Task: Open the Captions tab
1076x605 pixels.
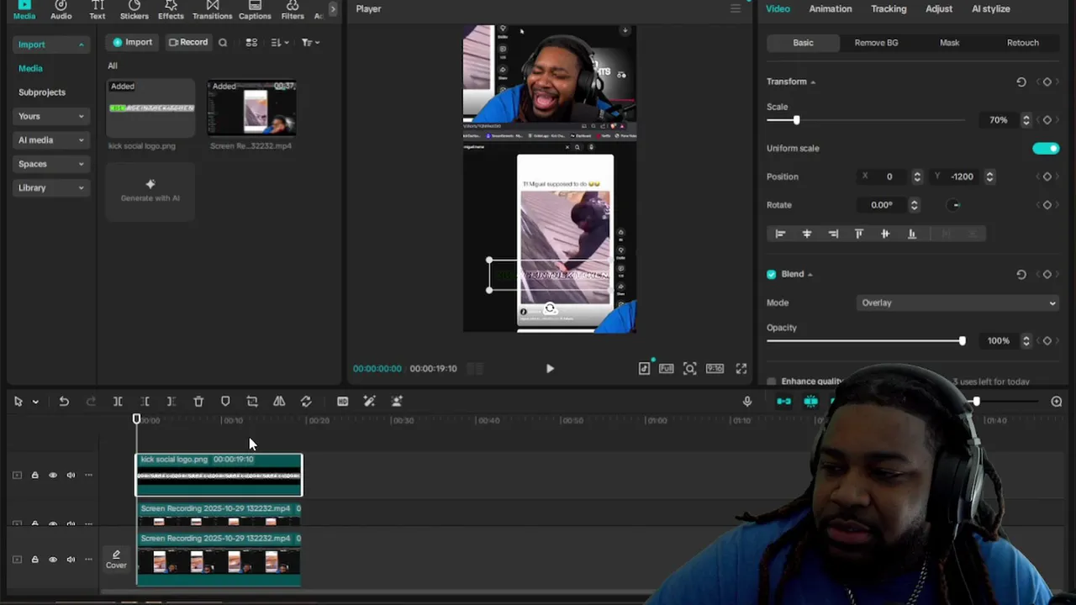Action: pyautogui.click(x=255, y=10)
